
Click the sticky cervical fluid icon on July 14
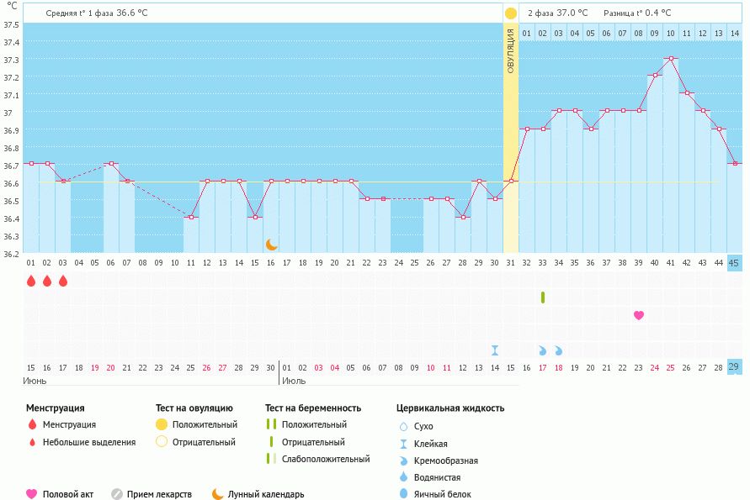click(495, 350)
